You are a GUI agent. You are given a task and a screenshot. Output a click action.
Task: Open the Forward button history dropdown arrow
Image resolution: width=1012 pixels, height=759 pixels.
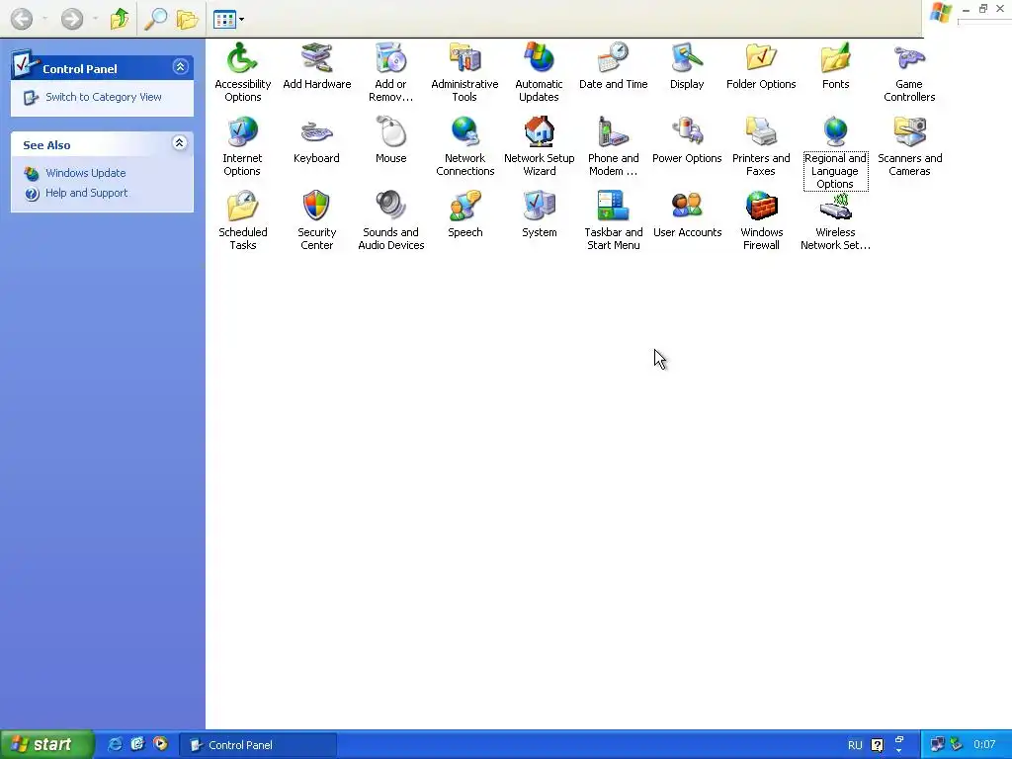[95, 19]
